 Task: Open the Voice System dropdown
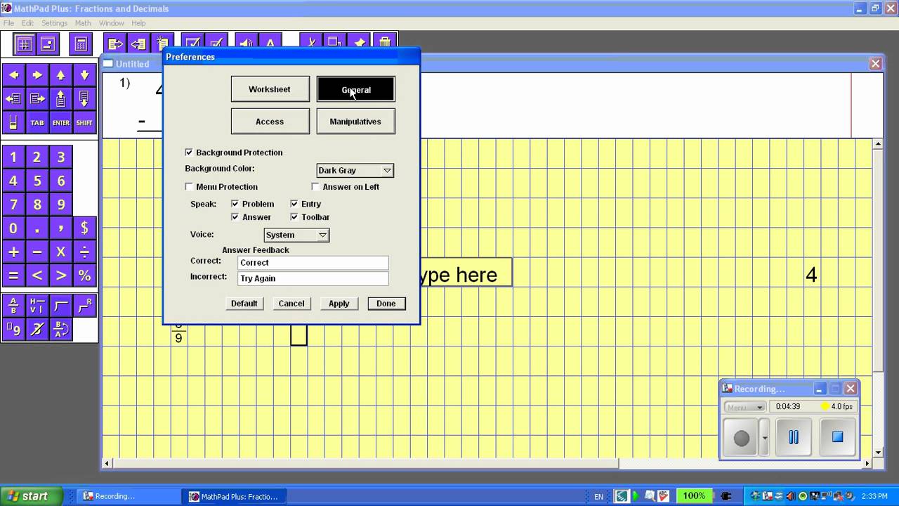296,235
